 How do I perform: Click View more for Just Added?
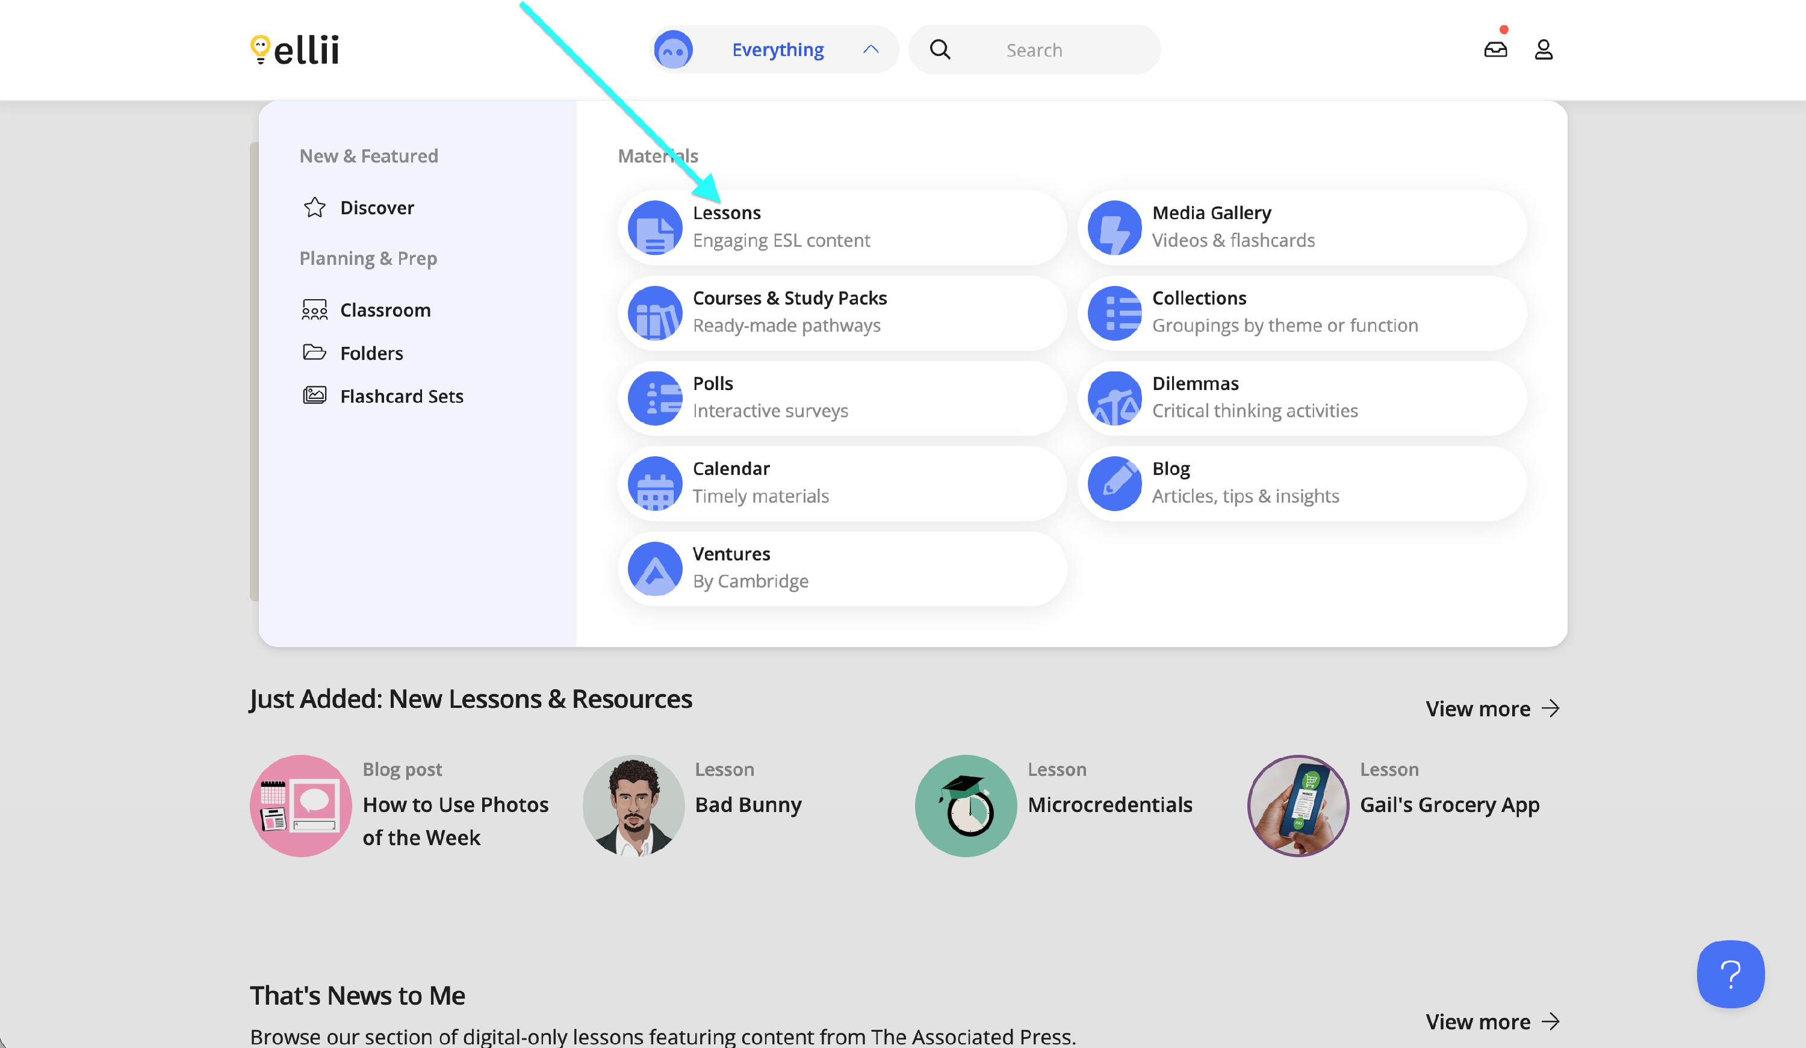pos(1491,708)
